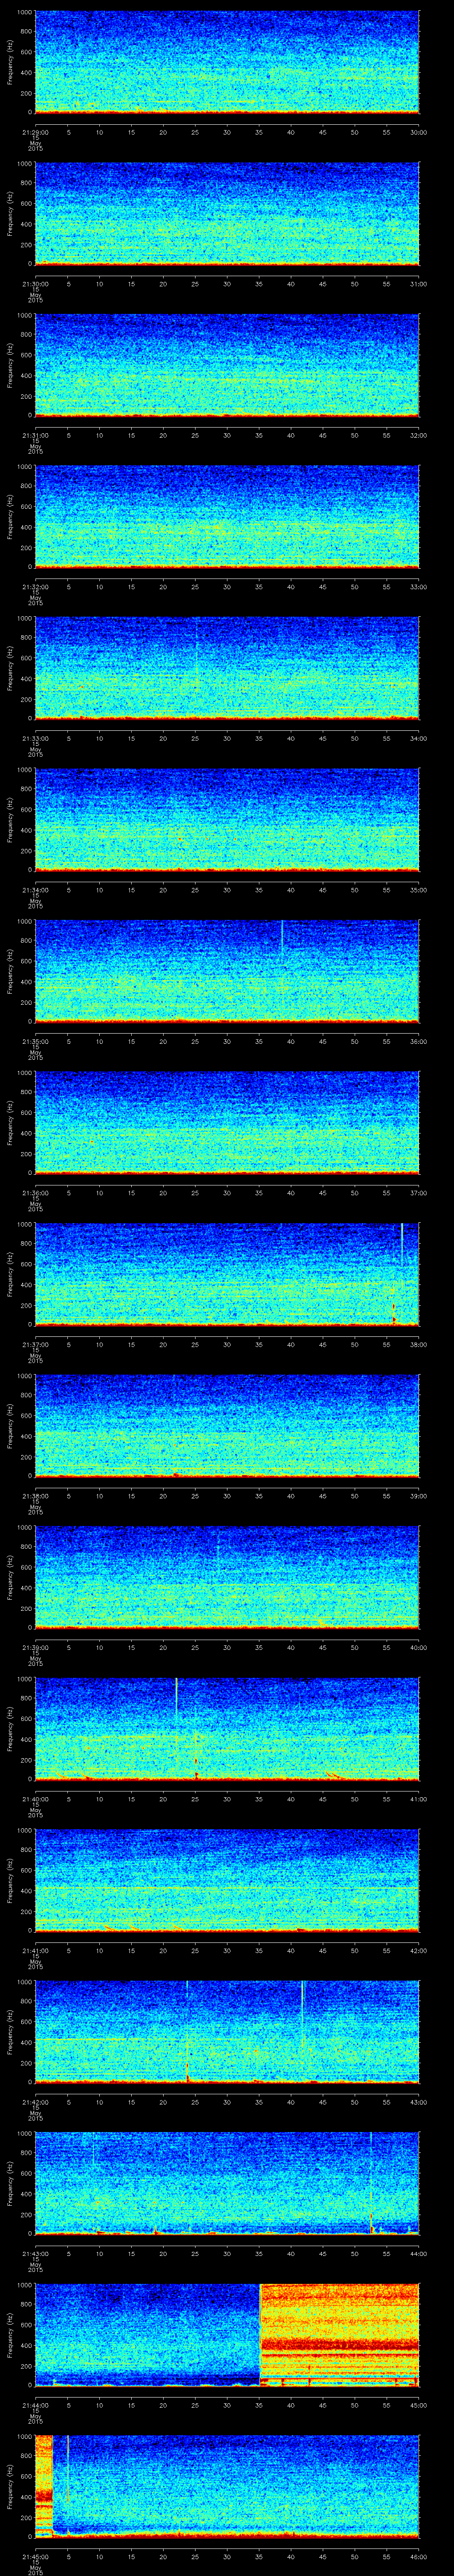
Task: Click the "21:34:00" start time label
Action: [x=35, y=890]
